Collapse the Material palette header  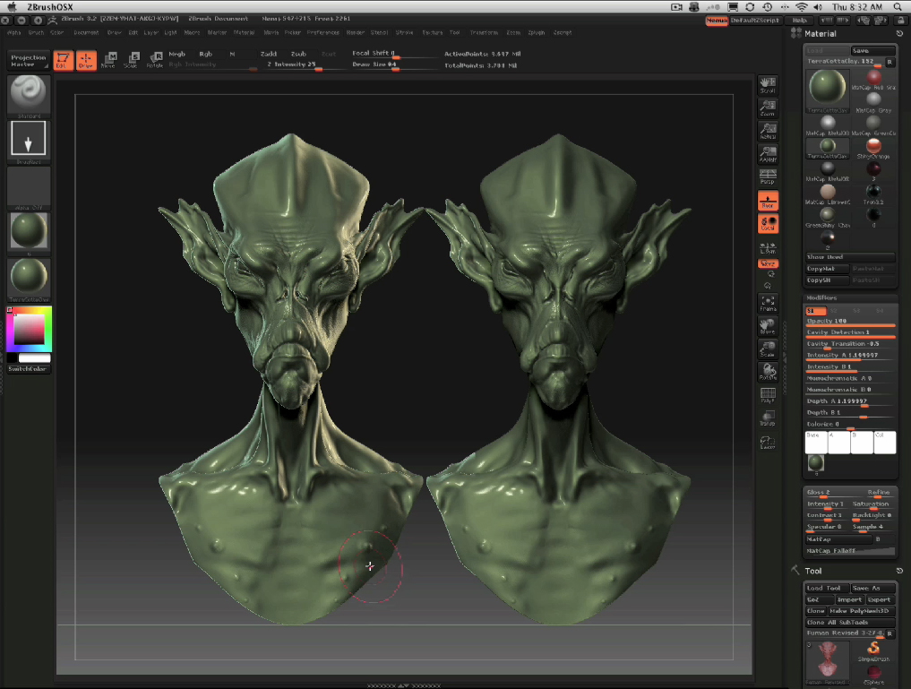(820, 34)
